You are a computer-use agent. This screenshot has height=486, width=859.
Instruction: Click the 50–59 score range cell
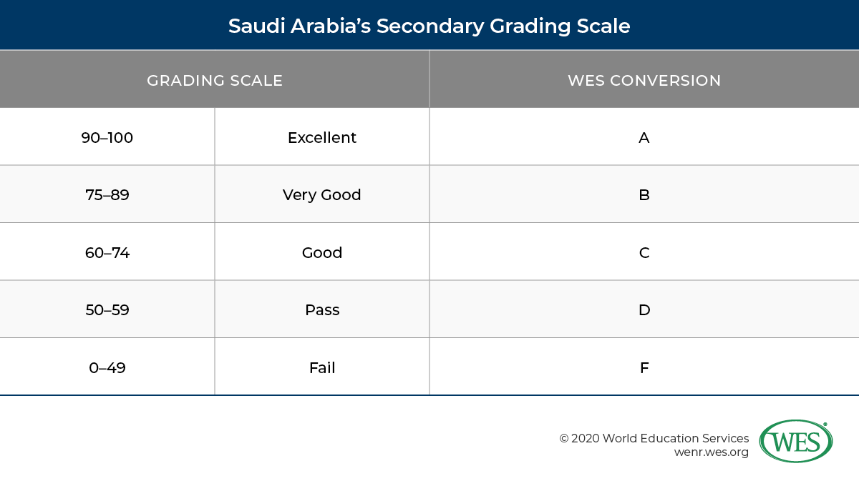(107, 310)
